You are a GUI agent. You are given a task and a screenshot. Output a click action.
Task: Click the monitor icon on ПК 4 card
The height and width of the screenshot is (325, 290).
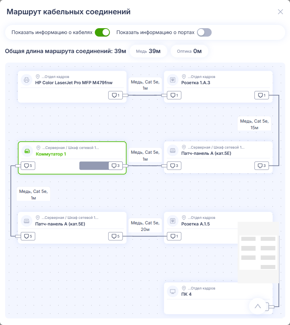[172, 291]
